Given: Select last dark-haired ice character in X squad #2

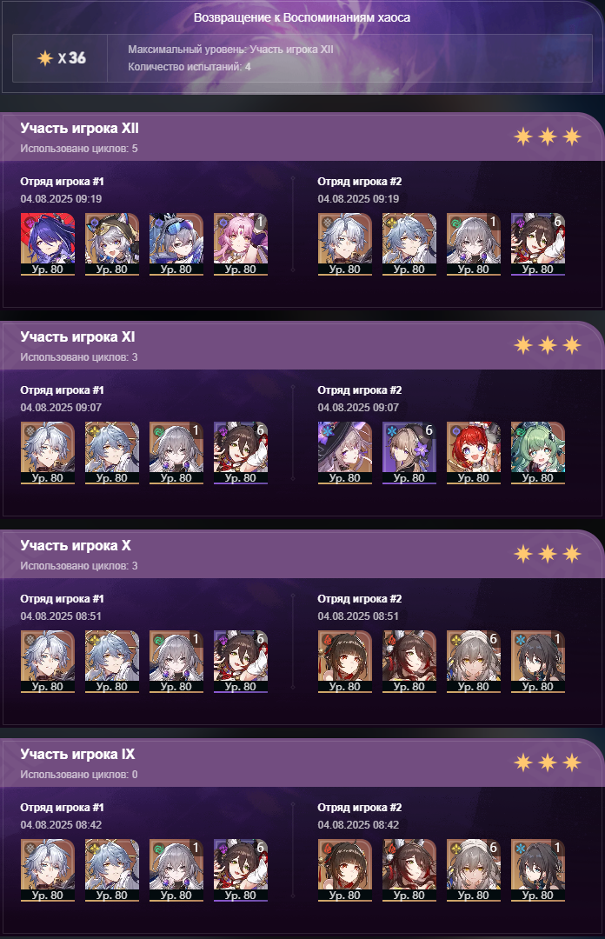Looking at the screenshot, I should [x=537, y=662].
